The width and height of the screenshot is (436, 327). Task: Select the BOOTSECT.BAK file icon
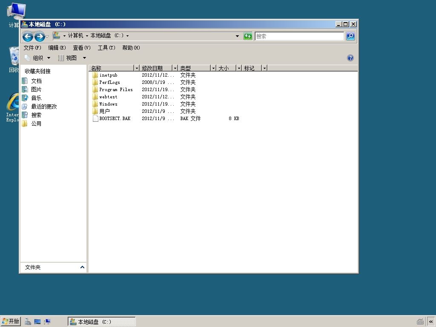click(95, 118)
